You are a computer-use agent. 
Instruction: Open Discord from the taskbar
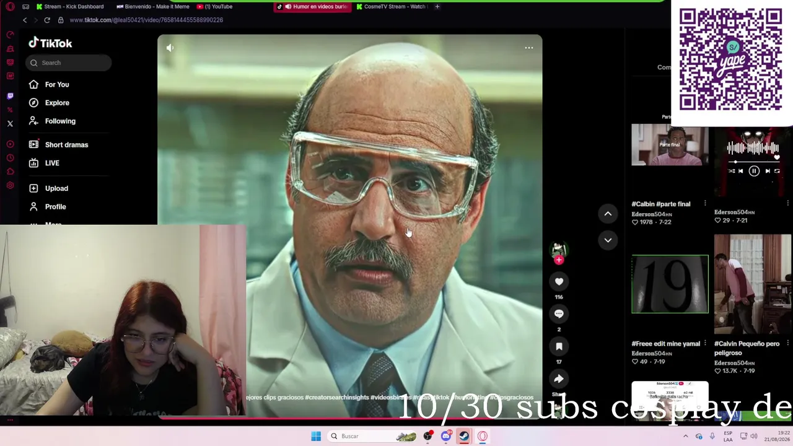(x=446, y=436)
